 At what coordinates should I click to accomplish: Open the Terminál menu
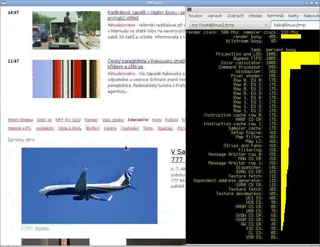(275, 16)
